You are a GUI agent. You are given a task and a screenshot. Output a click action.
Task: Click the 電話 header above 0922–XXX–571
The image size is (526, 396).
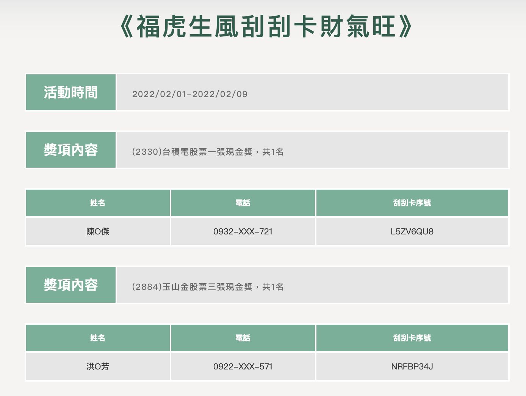[x=243, y=338]
